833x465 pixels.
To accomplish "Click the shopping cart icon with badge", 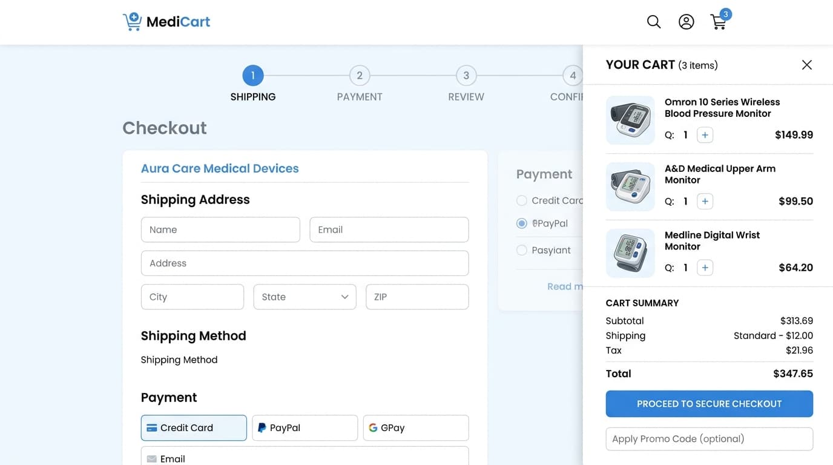I will point(720,20).
